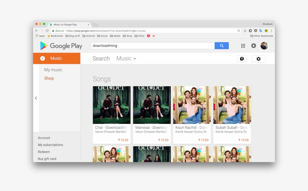The height and width of the screenshot is (191, 308).
Task: Click the browser address bar URL
Action: (x=106, y=31)
